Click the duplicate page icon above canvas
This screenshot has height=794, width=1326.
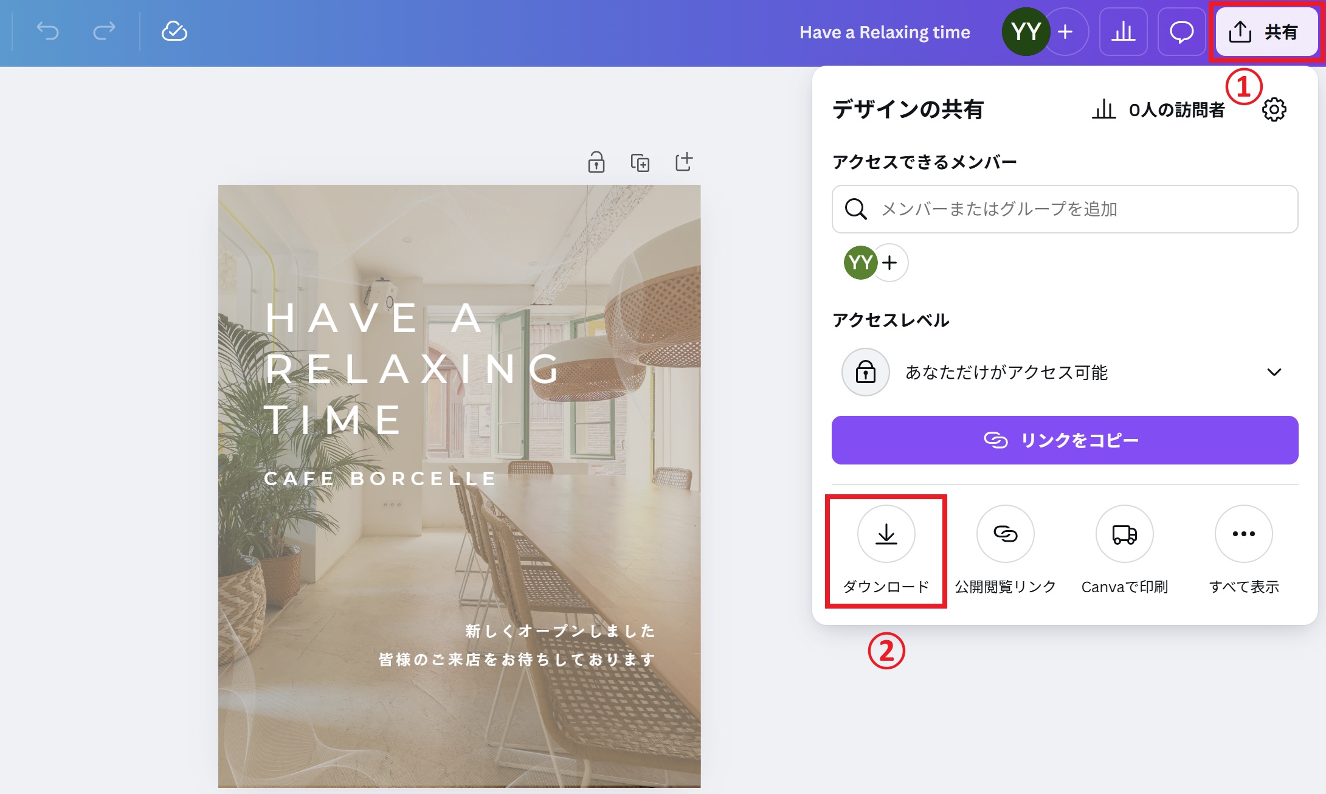(x=640, y=162)
